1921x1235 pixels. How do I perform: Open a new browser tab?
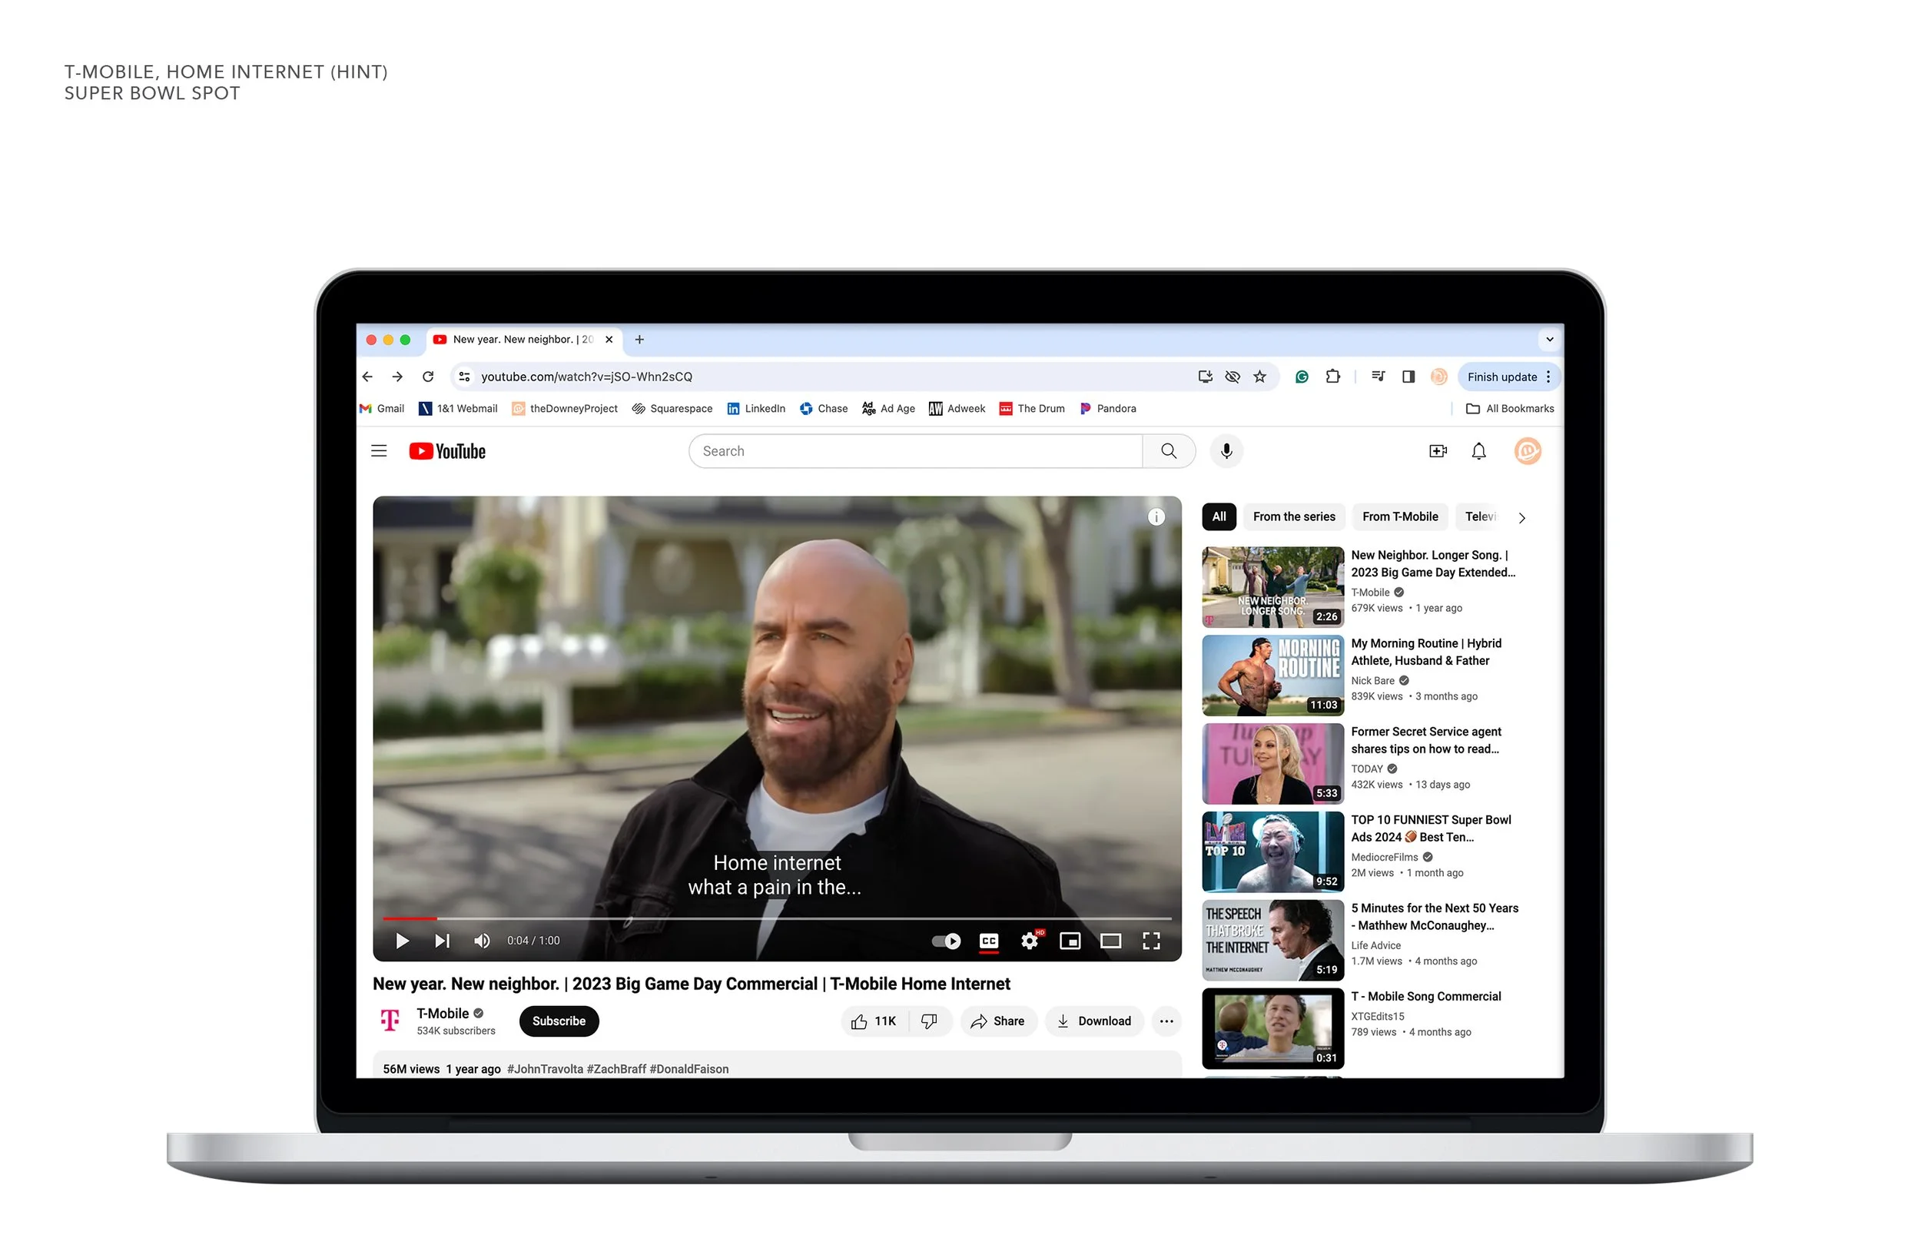pyautogui.click(x=639, y=339)
